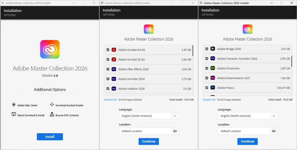Click Default Location field in middle window
Screen dimensions: 297x150
pos(145,131)
